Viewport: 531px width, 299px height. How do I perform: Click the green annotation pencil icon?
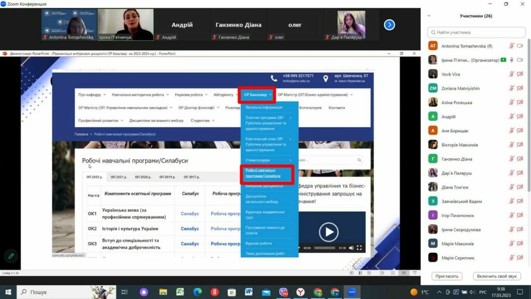pyautogui.click(x=10, y=256)
